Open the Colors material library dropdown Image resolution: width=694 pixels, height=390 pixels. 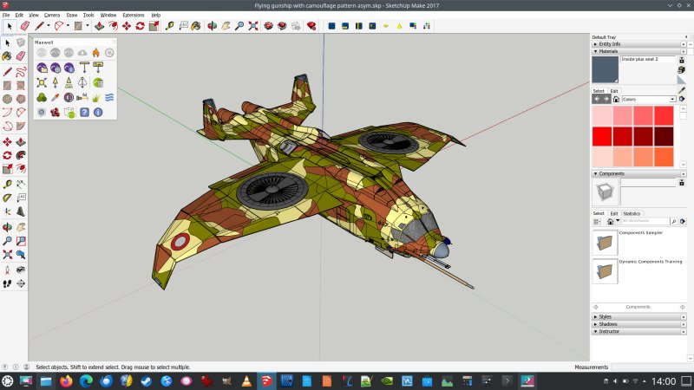coord(648,100)
